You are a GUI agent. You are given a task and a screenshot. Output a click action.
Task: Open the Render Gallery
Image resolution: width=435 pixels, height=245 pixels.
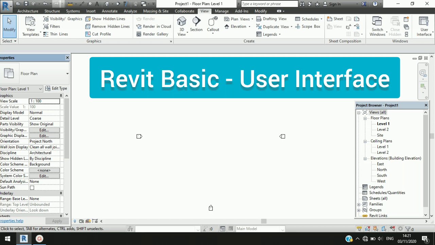click(152, 34)
